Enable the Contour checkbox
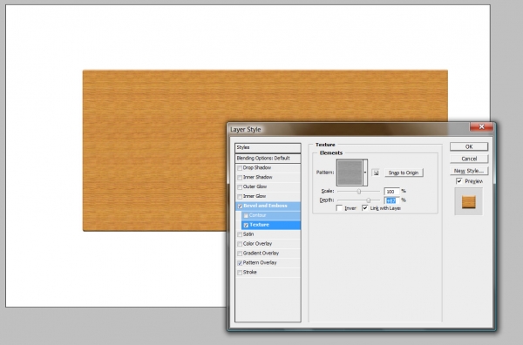The width and height of the screenshot is (523, 345). click(x=246, y=216)
